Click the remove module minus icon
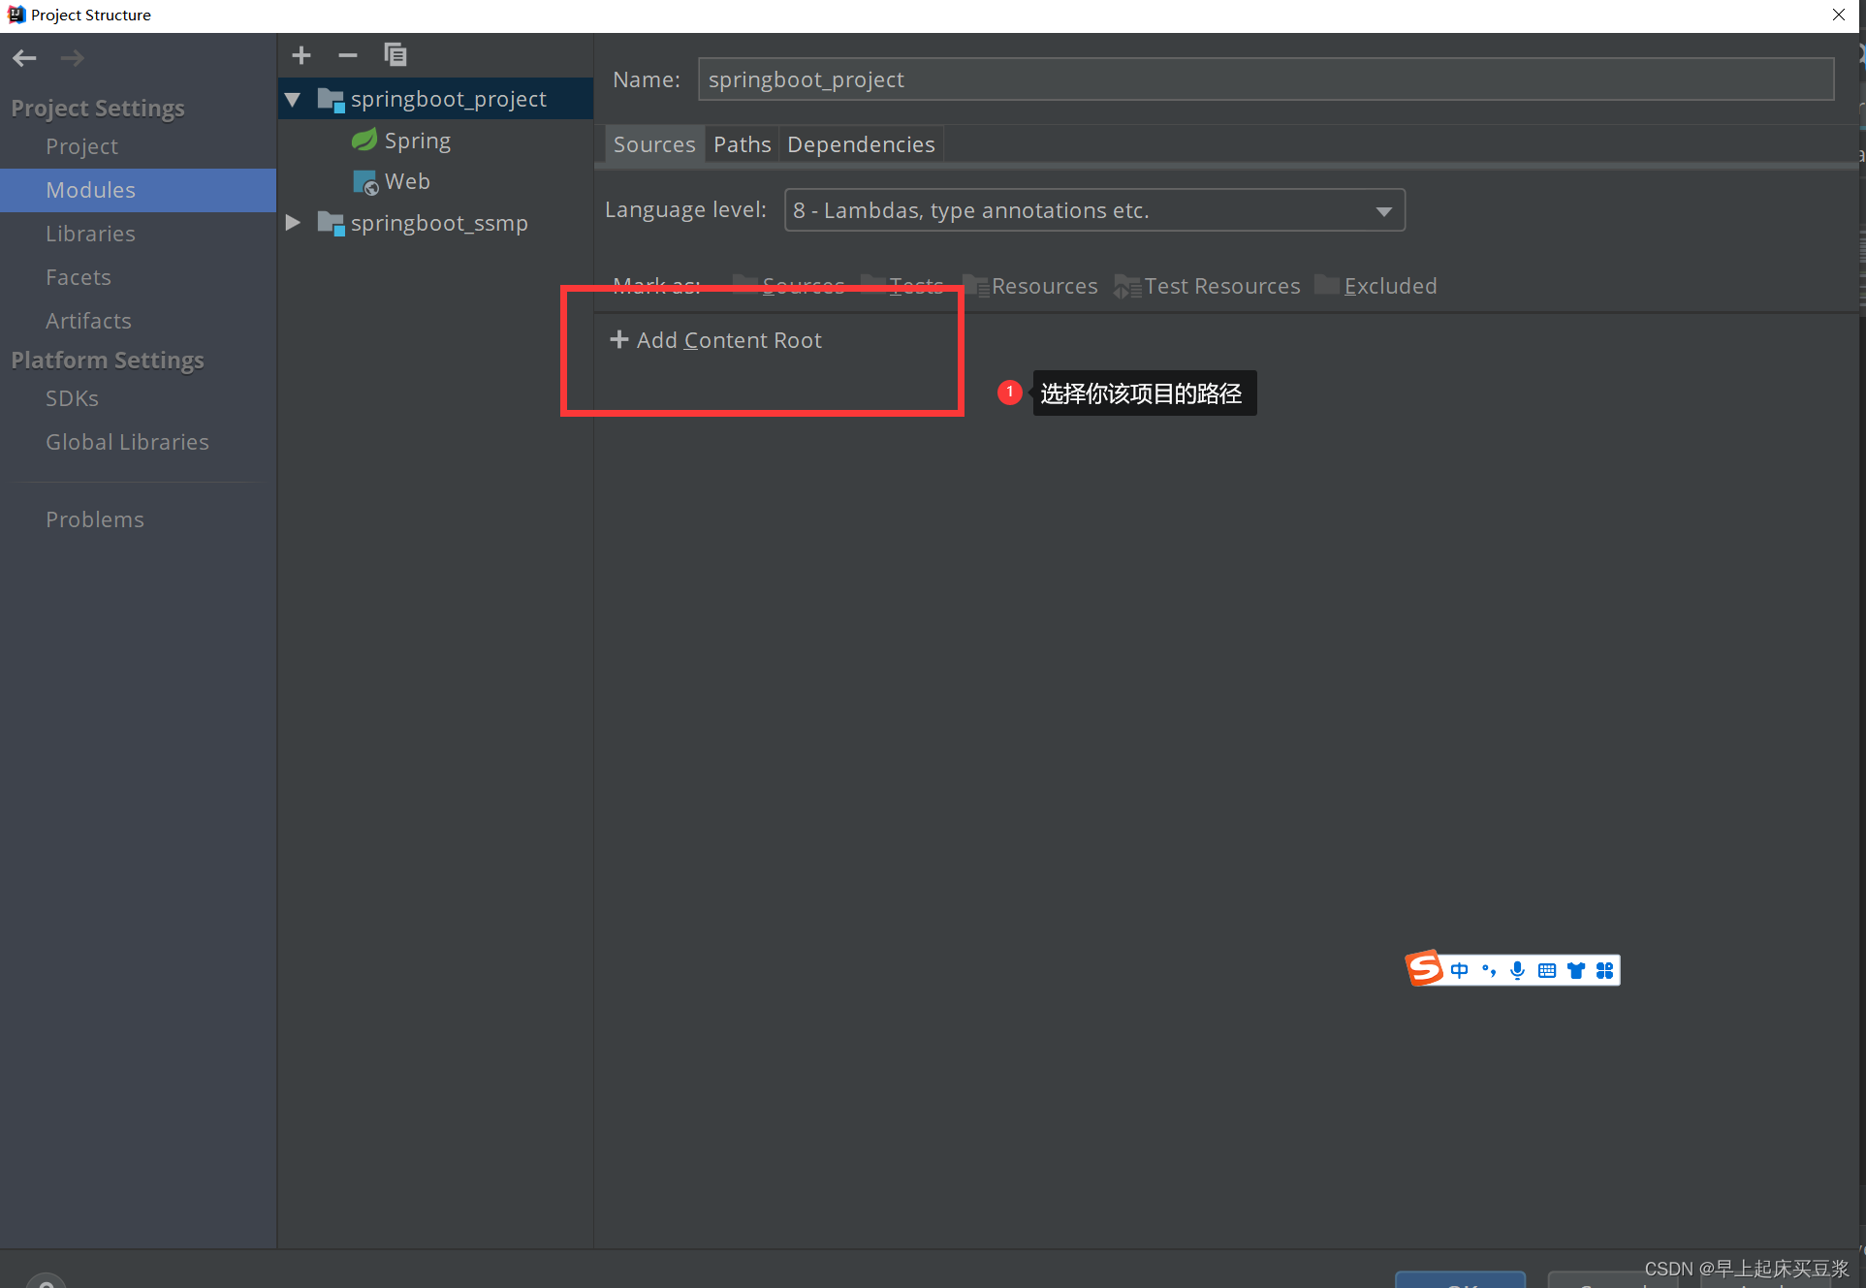Viewport: 1866px width, 1288px height. pyautogui.click(x=347, y=55)
